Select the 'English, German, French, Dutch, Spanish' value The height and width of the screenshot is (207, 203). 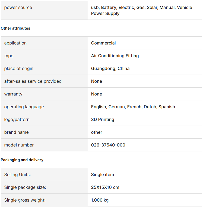[133, 107]
